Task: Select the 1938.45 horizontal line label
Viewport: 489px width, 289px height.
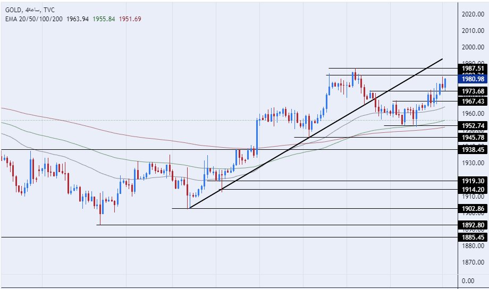Action: [x=472, y=150]
